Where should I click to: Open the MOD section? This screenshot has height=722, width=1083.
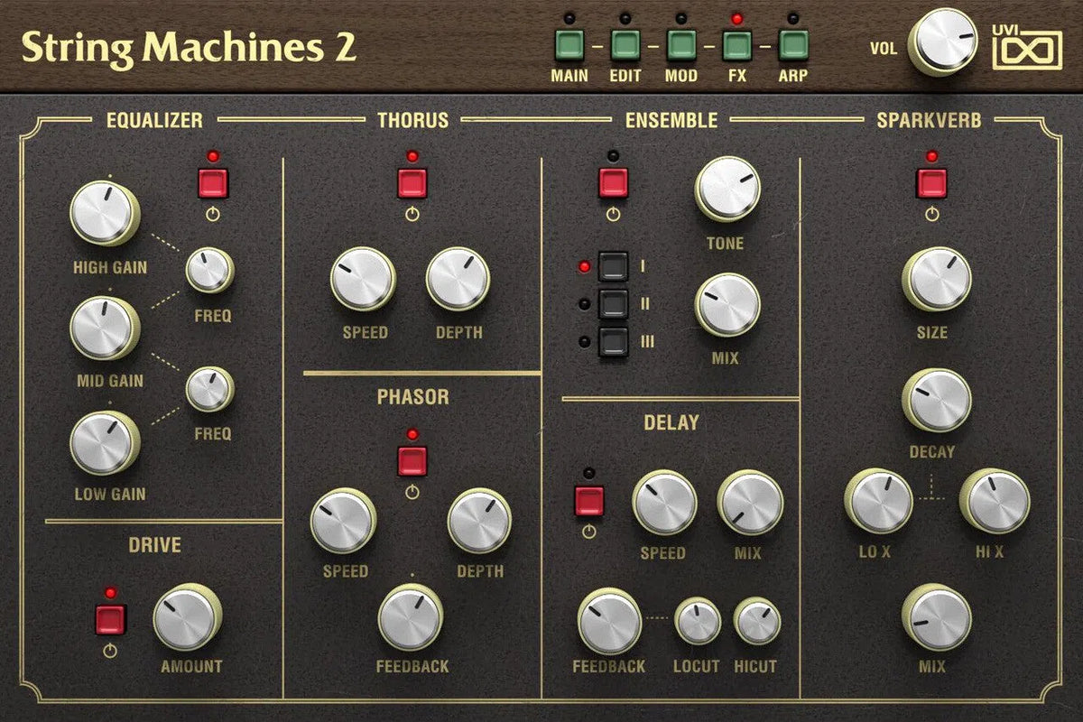point(681,42)
